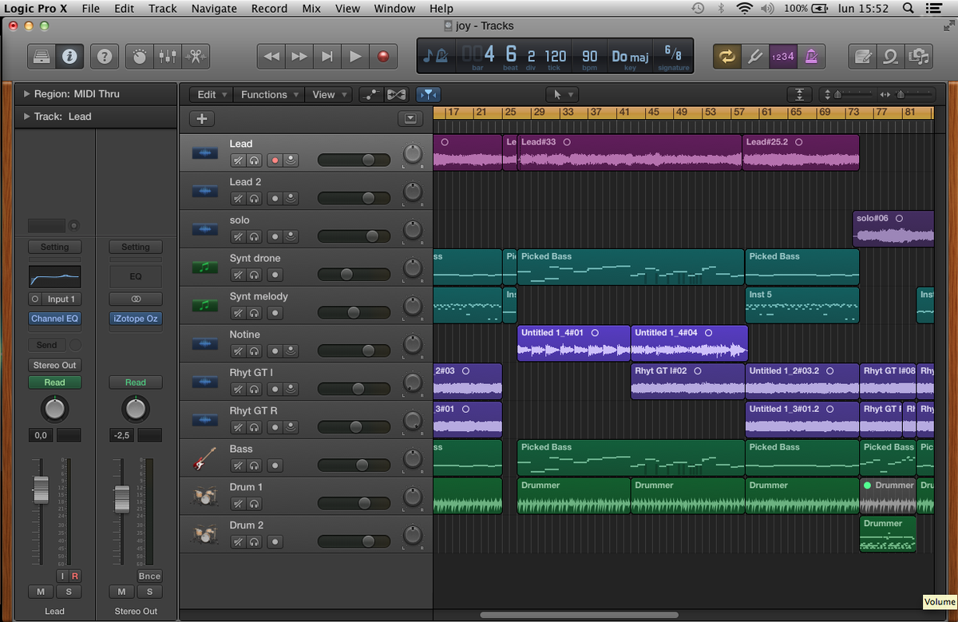
Task: Click the Lead 2 pan knob
Action: [413, 192]
